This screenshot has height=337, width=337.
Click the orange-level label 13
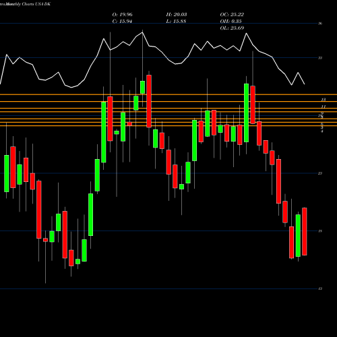[324, 100]
